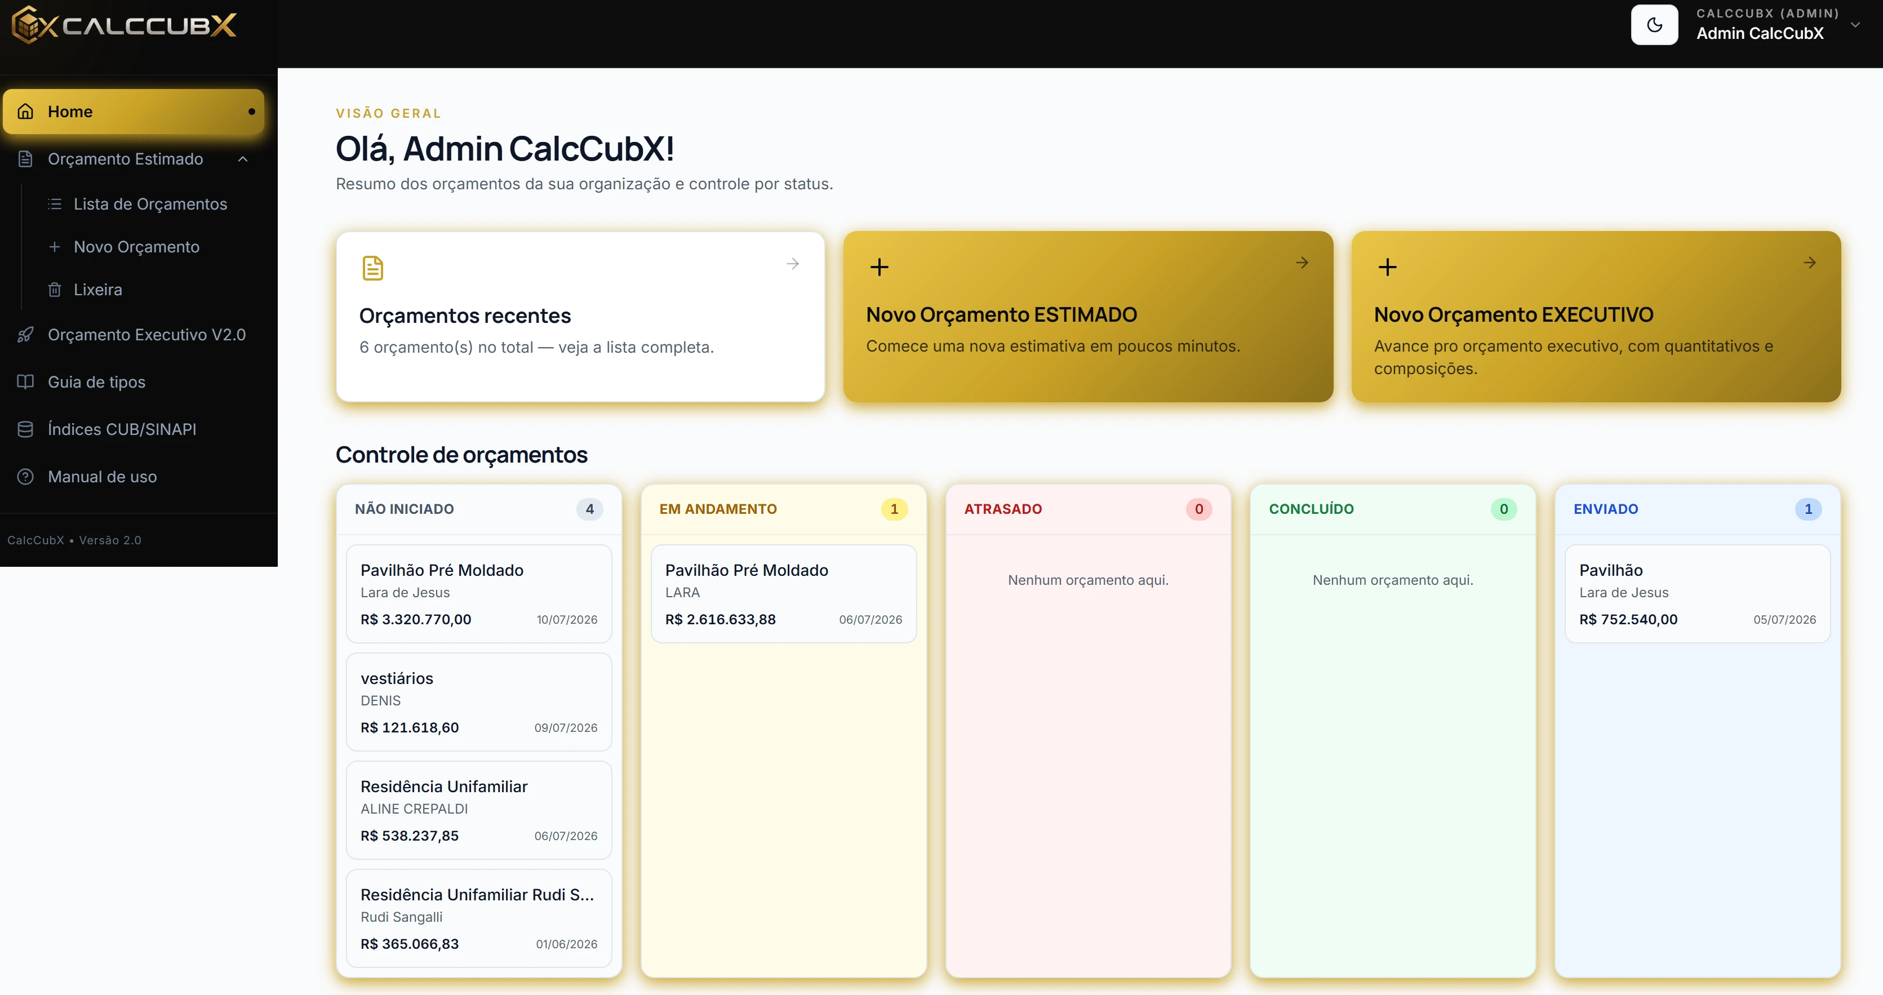Open Residência Unifamiliar card by ALINE CREPALDI
Image resolution: width=1883 pixels, height=995 pixels.
click(x=479, y=810)
